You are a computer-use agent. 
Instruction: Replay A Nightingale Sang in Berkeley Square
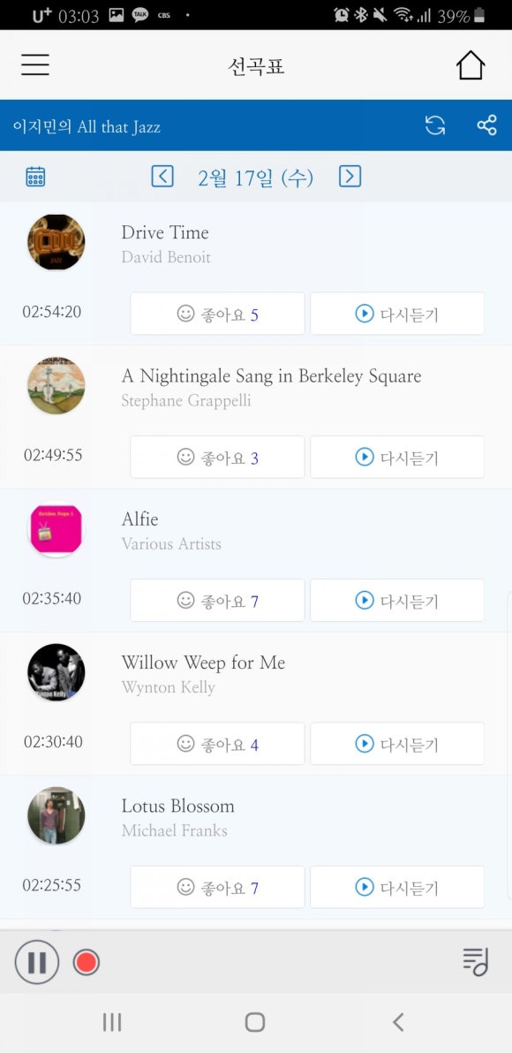(x=397, y=458)
